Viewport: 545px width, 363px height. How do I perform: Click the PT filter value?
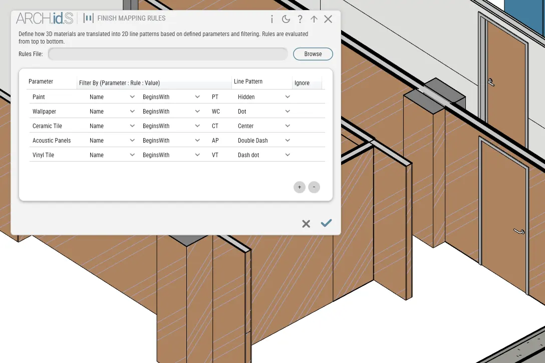tap(215, 97)
